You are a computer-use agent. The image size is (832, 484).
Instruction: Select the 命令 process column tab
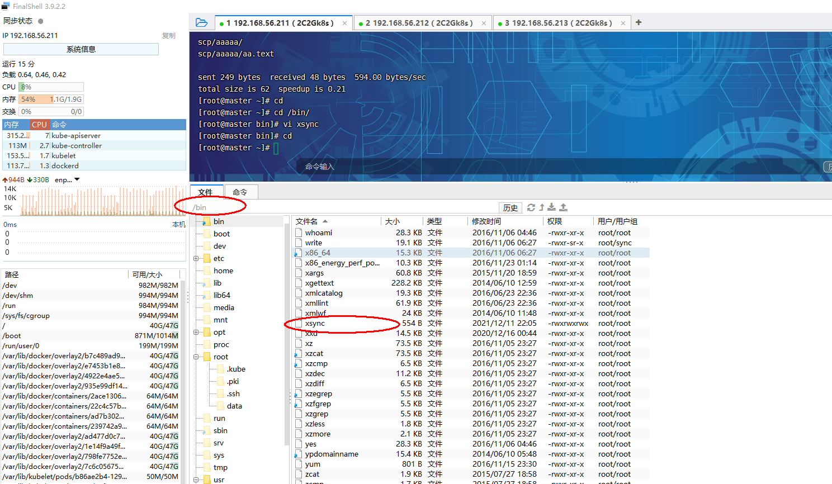pyautogui.click(x=118, y=125)
